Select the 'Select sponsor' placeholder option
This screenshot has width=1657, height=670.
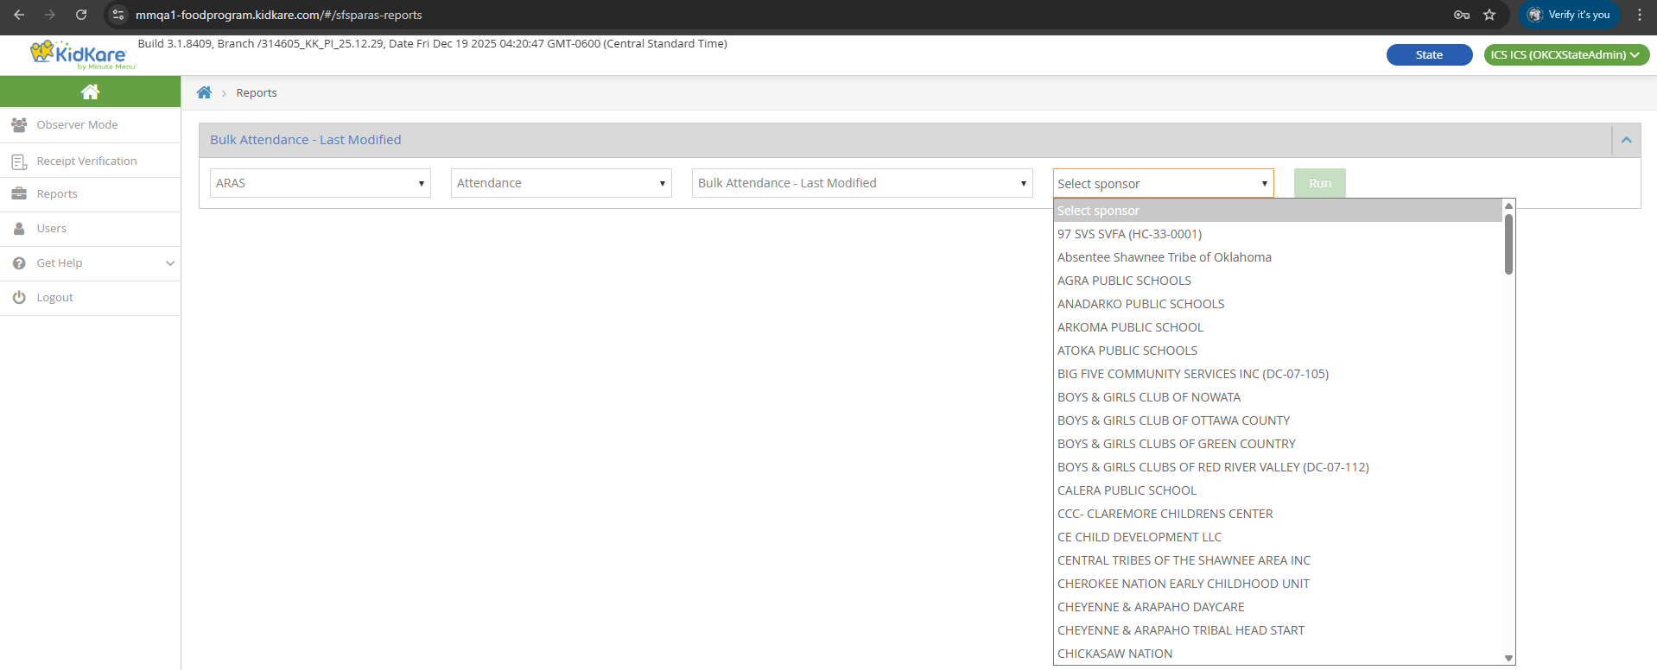1278,211
